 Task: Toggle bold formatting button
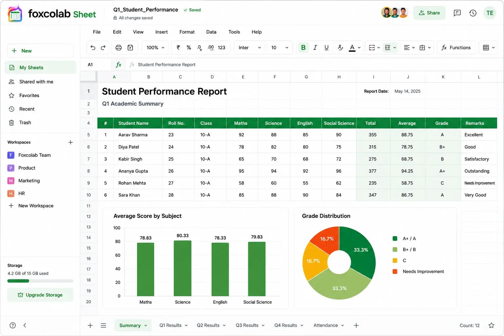pos(303,48)
